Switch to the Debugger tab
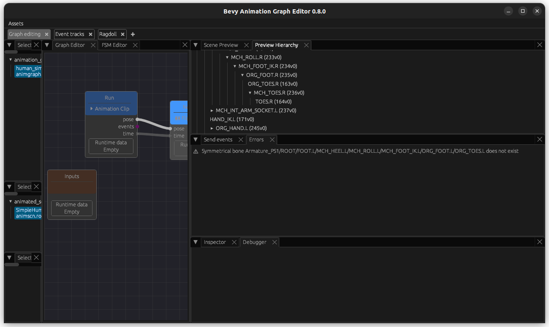 click(x=255, y=242)
